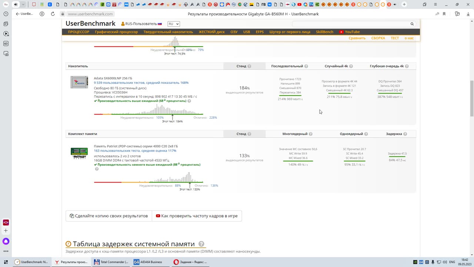Screen dimensions: 474x267
Task: Click the Patriot memory product thumbnail
Action: 79,153
